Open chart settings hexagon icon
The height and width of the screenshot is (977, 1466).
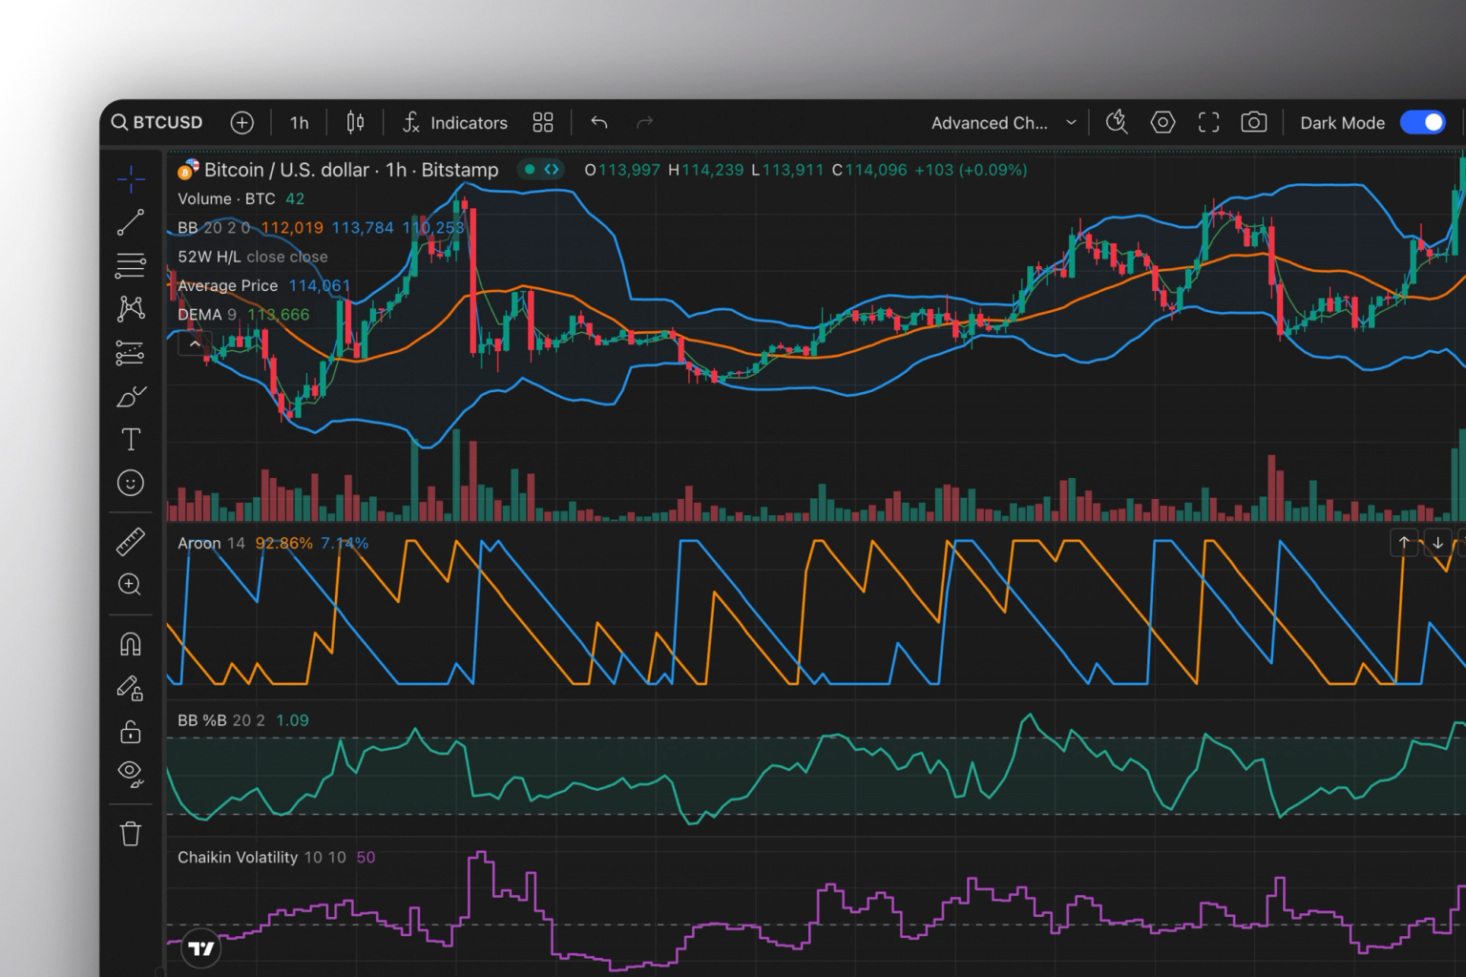[x=1162, y=122]
